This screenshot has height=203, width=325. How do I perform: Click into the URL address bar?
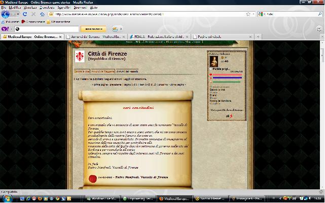[x=152, y=14]
